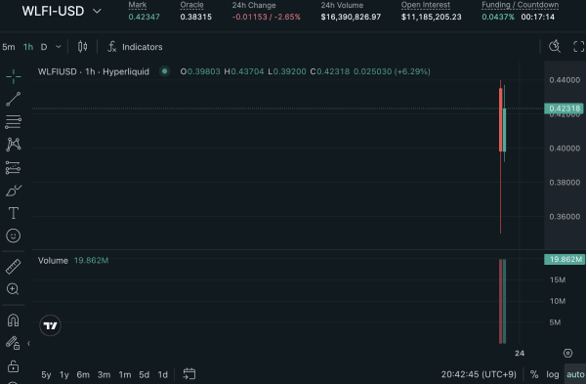Toggle percent scale mode
This screenshot has height=384, width=586.
pyautogui.click(x=534, y=374)
